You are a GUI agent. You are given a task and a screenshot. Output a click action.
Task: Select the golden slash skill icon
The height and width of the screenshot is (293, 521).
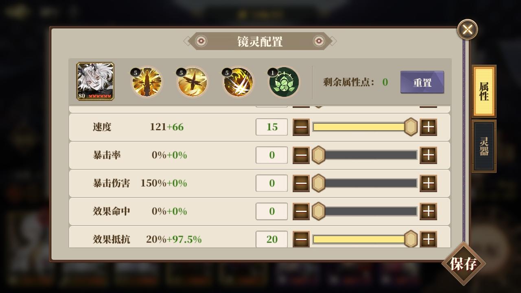(x=238, y=82)
